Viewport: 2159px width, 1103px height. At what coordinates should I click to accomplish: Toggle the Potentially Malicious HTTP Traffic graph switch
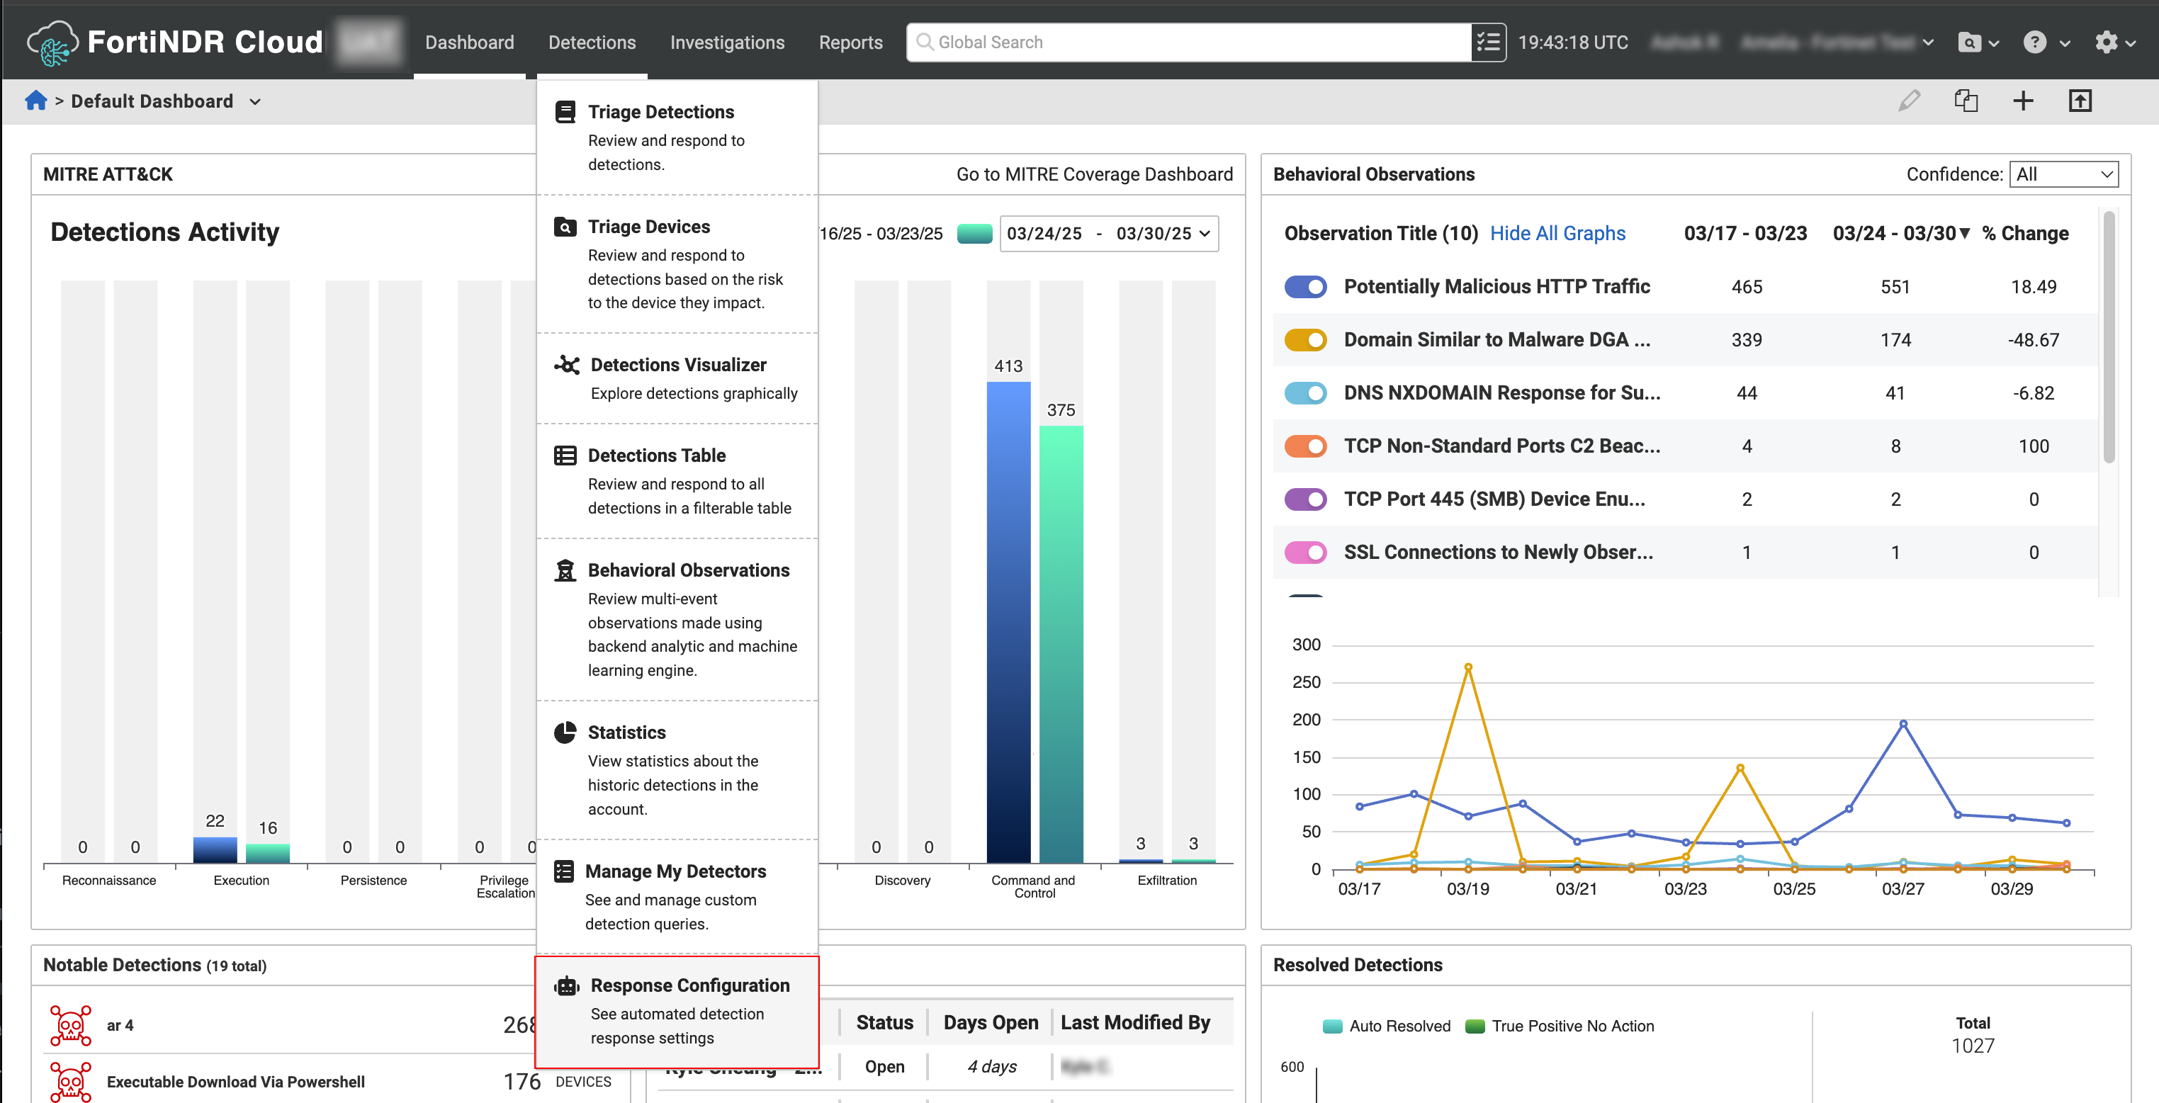[x=1304, y=285]
